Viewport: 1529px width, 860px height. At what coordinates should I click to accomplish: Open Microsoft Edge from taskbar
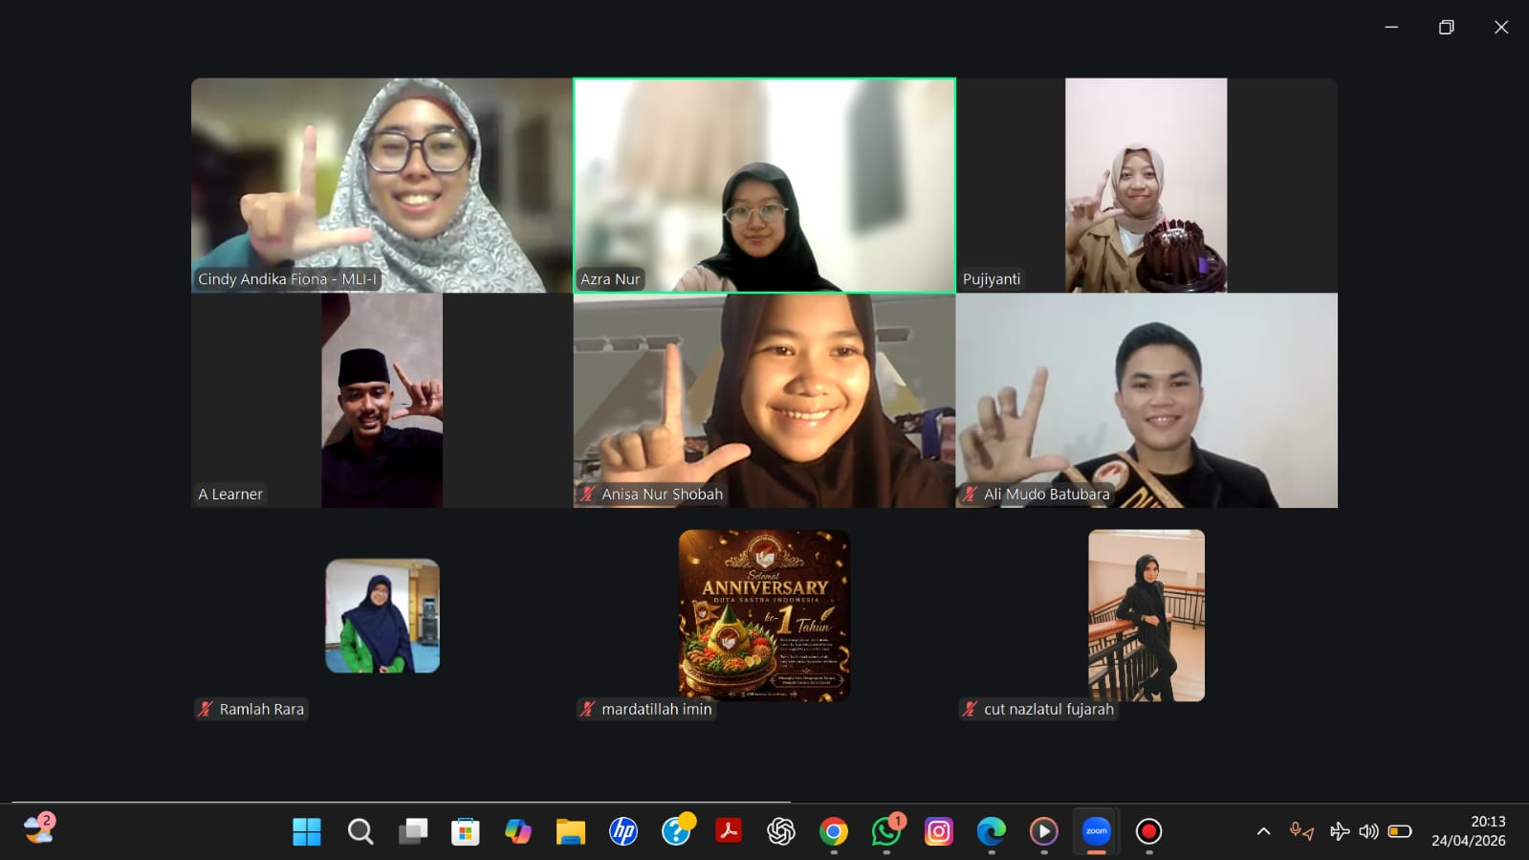(x=991, y=831)
